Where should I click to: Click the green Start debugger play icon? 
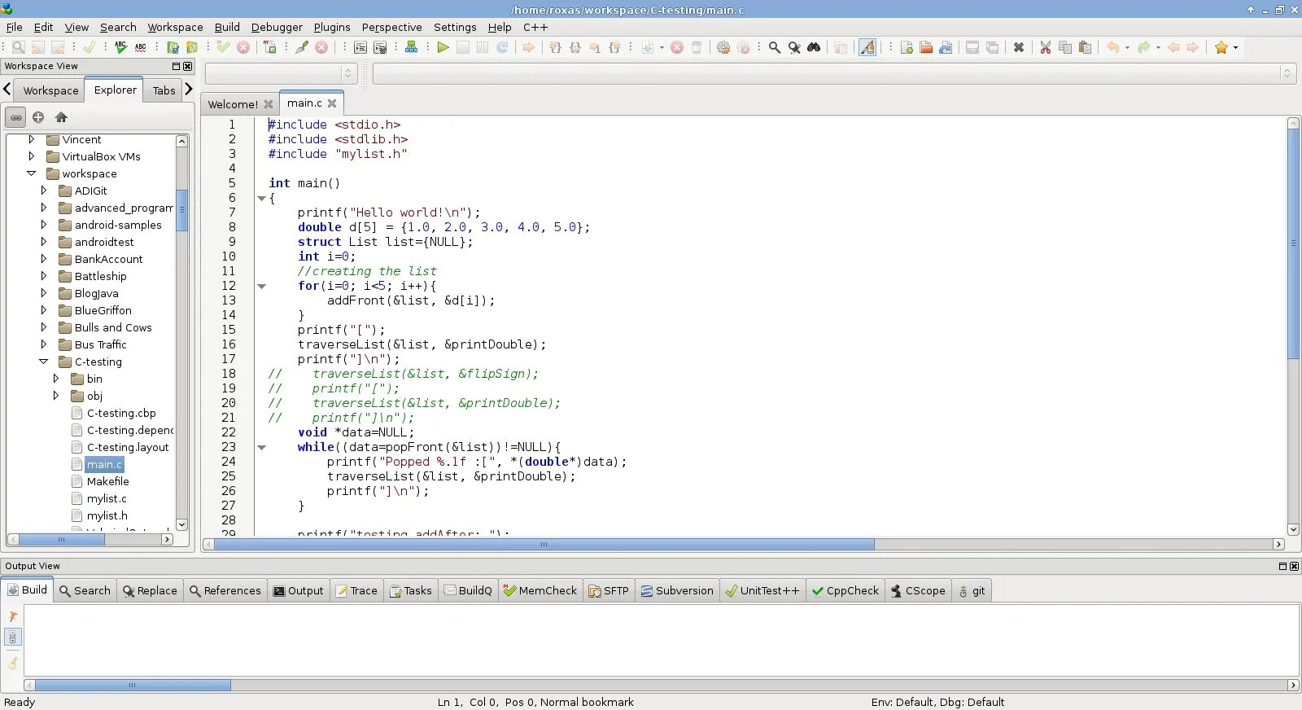tap(443, 47)
